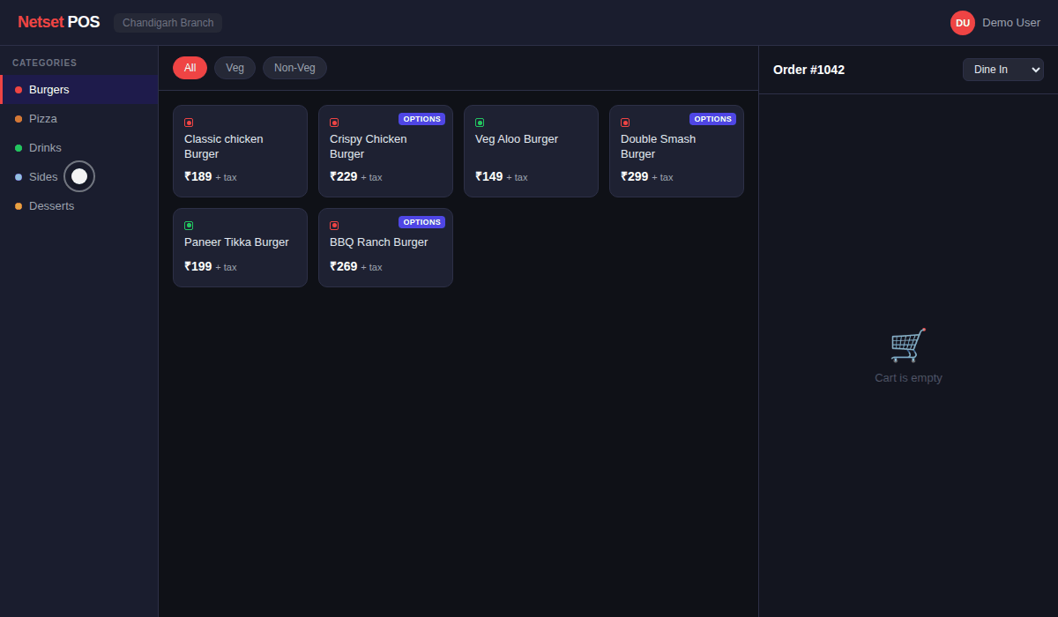Click the non-veg icon on Classic chicken Burger

coord(189,123)
